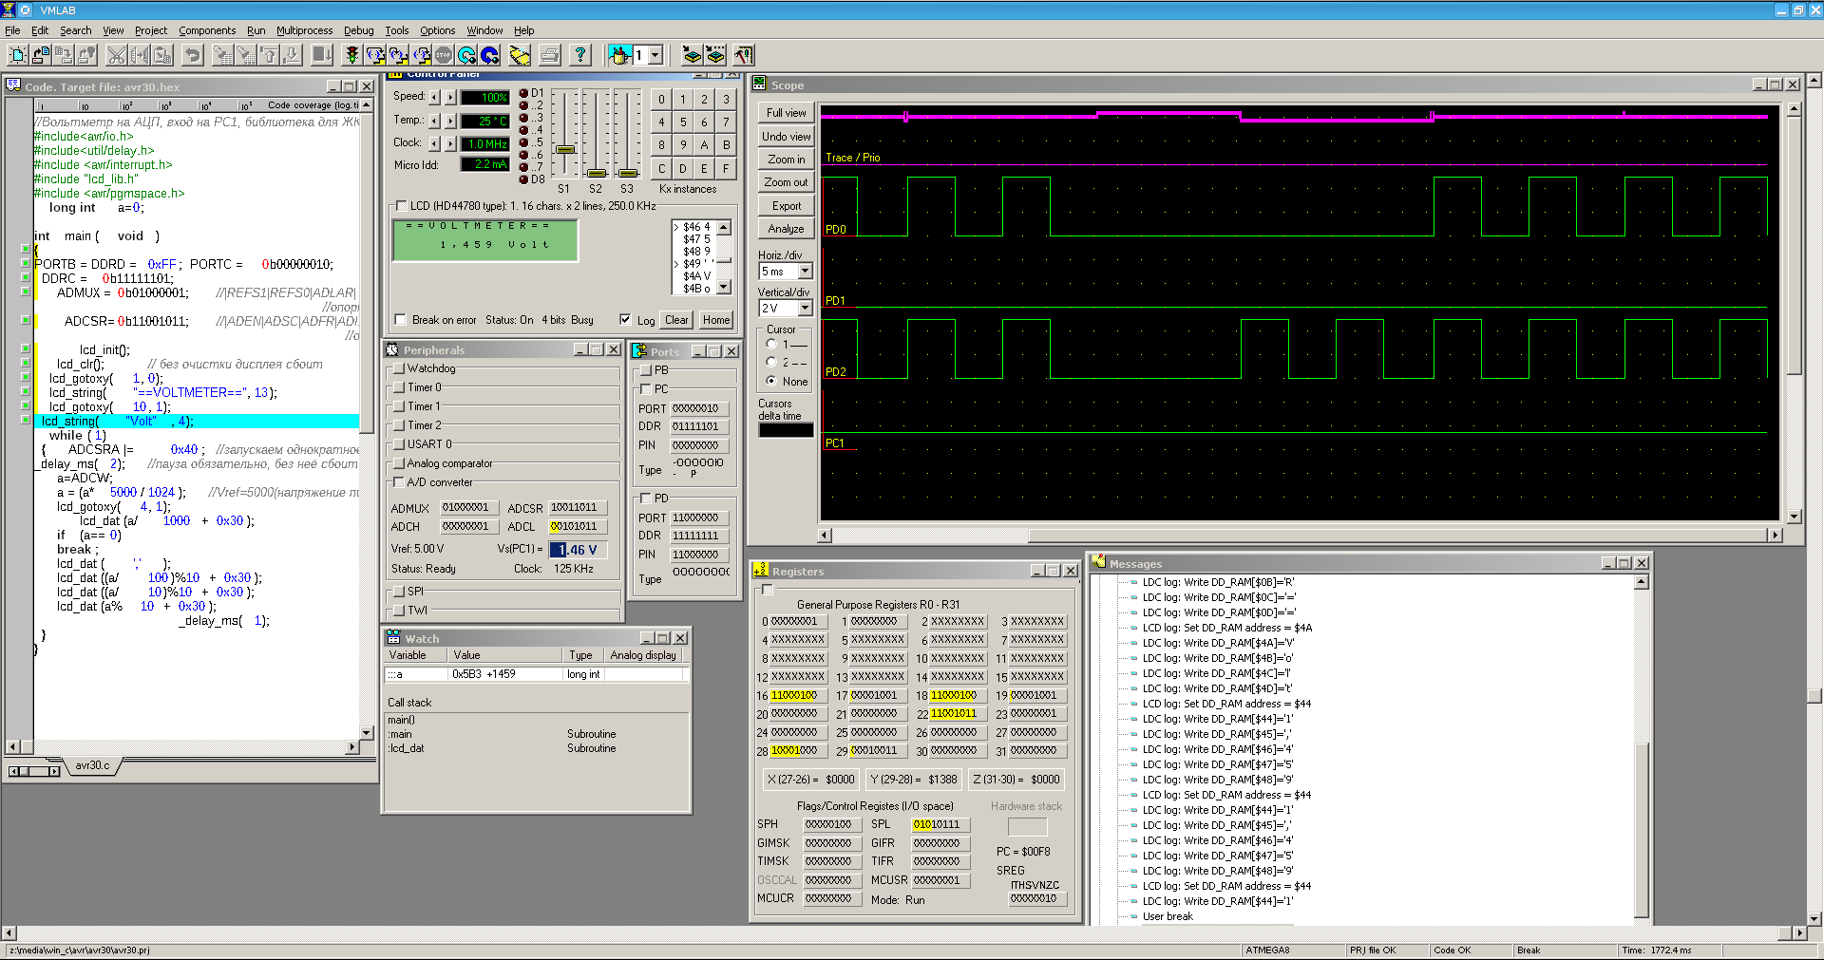Click the new project file icon

tap(17, 55)
